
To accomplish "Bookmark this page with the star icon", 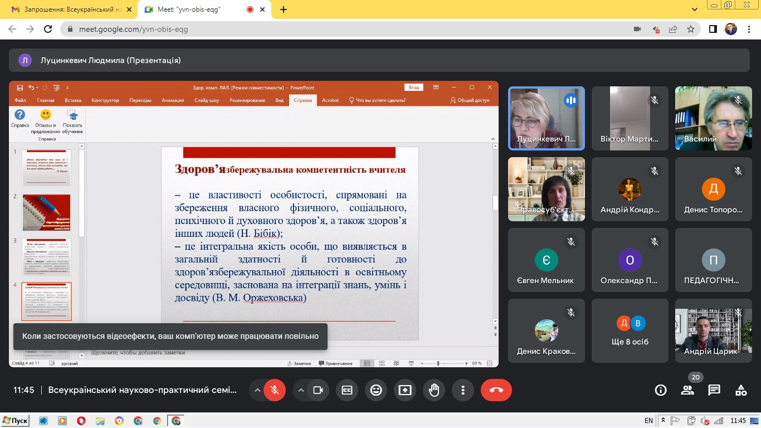I will pos(691,29).
